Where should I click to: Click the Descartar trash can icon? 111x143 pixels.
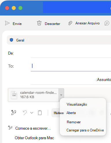point(39,23)
